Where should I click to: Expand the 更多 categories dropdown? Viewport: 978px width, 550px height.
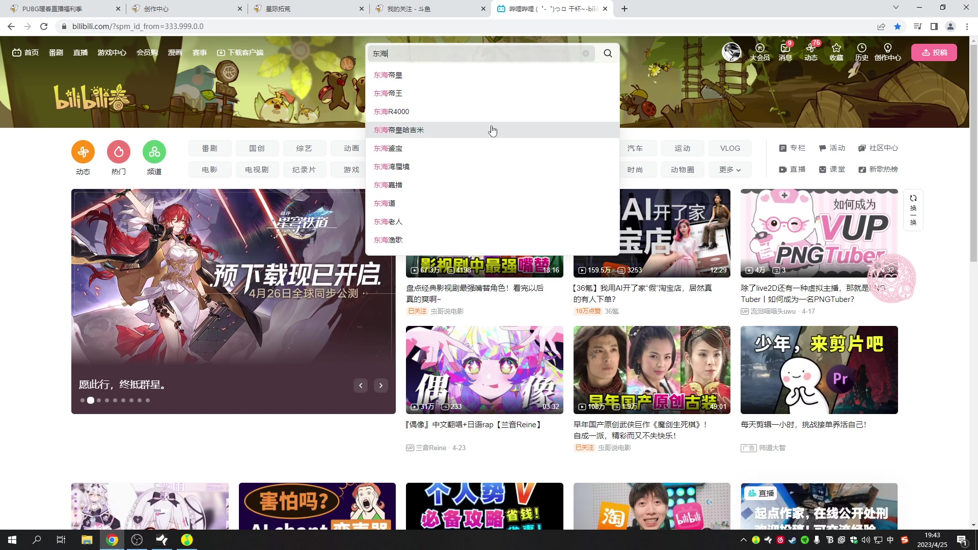[730, 170]
